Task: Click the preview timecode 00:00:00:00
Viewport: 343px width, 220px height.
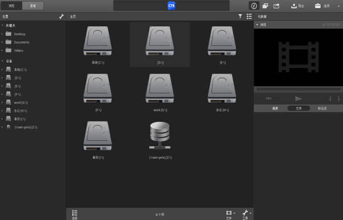Action: click(x=331, y=25)
